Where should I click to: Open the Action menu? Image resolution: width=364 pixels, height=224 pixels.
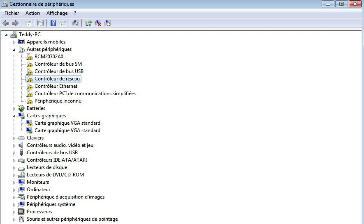[x=33, y=13]
